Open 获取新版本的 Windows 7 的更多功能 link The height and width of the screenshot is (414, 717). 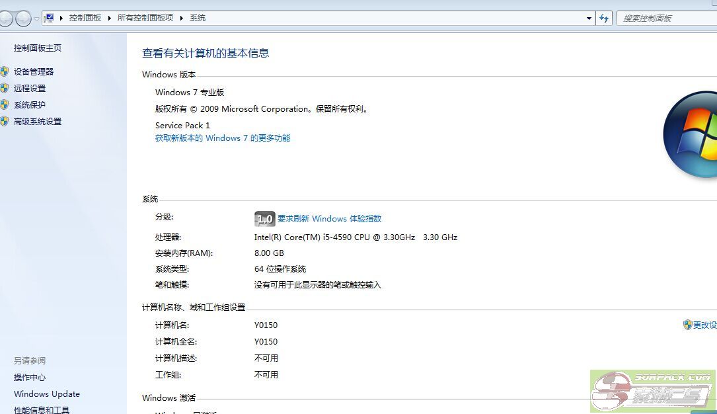223,138
